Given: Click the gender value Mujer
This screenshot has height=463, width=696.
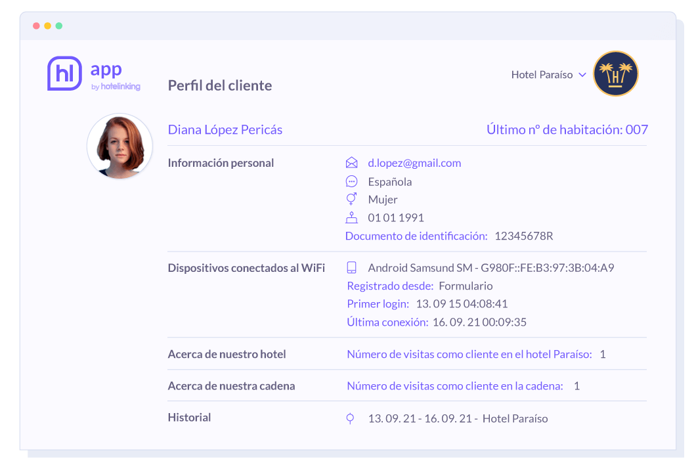Looking at the screenshot, I should coord(383,200).
